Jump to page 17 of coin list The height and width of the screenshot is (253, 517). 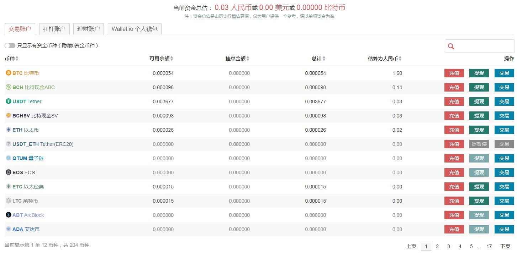coord(489,246)
